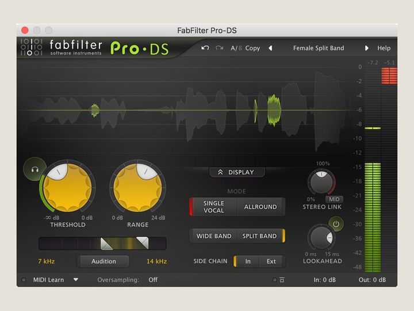Click the -5.1 peak level readout
The height and width of the screenshot is (311, 414).
point(389,63)
